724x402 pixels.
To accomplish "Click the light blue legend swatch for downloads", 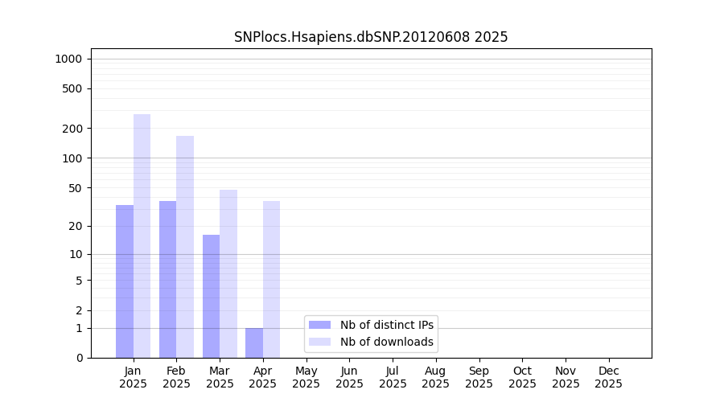I will (319, 342).
